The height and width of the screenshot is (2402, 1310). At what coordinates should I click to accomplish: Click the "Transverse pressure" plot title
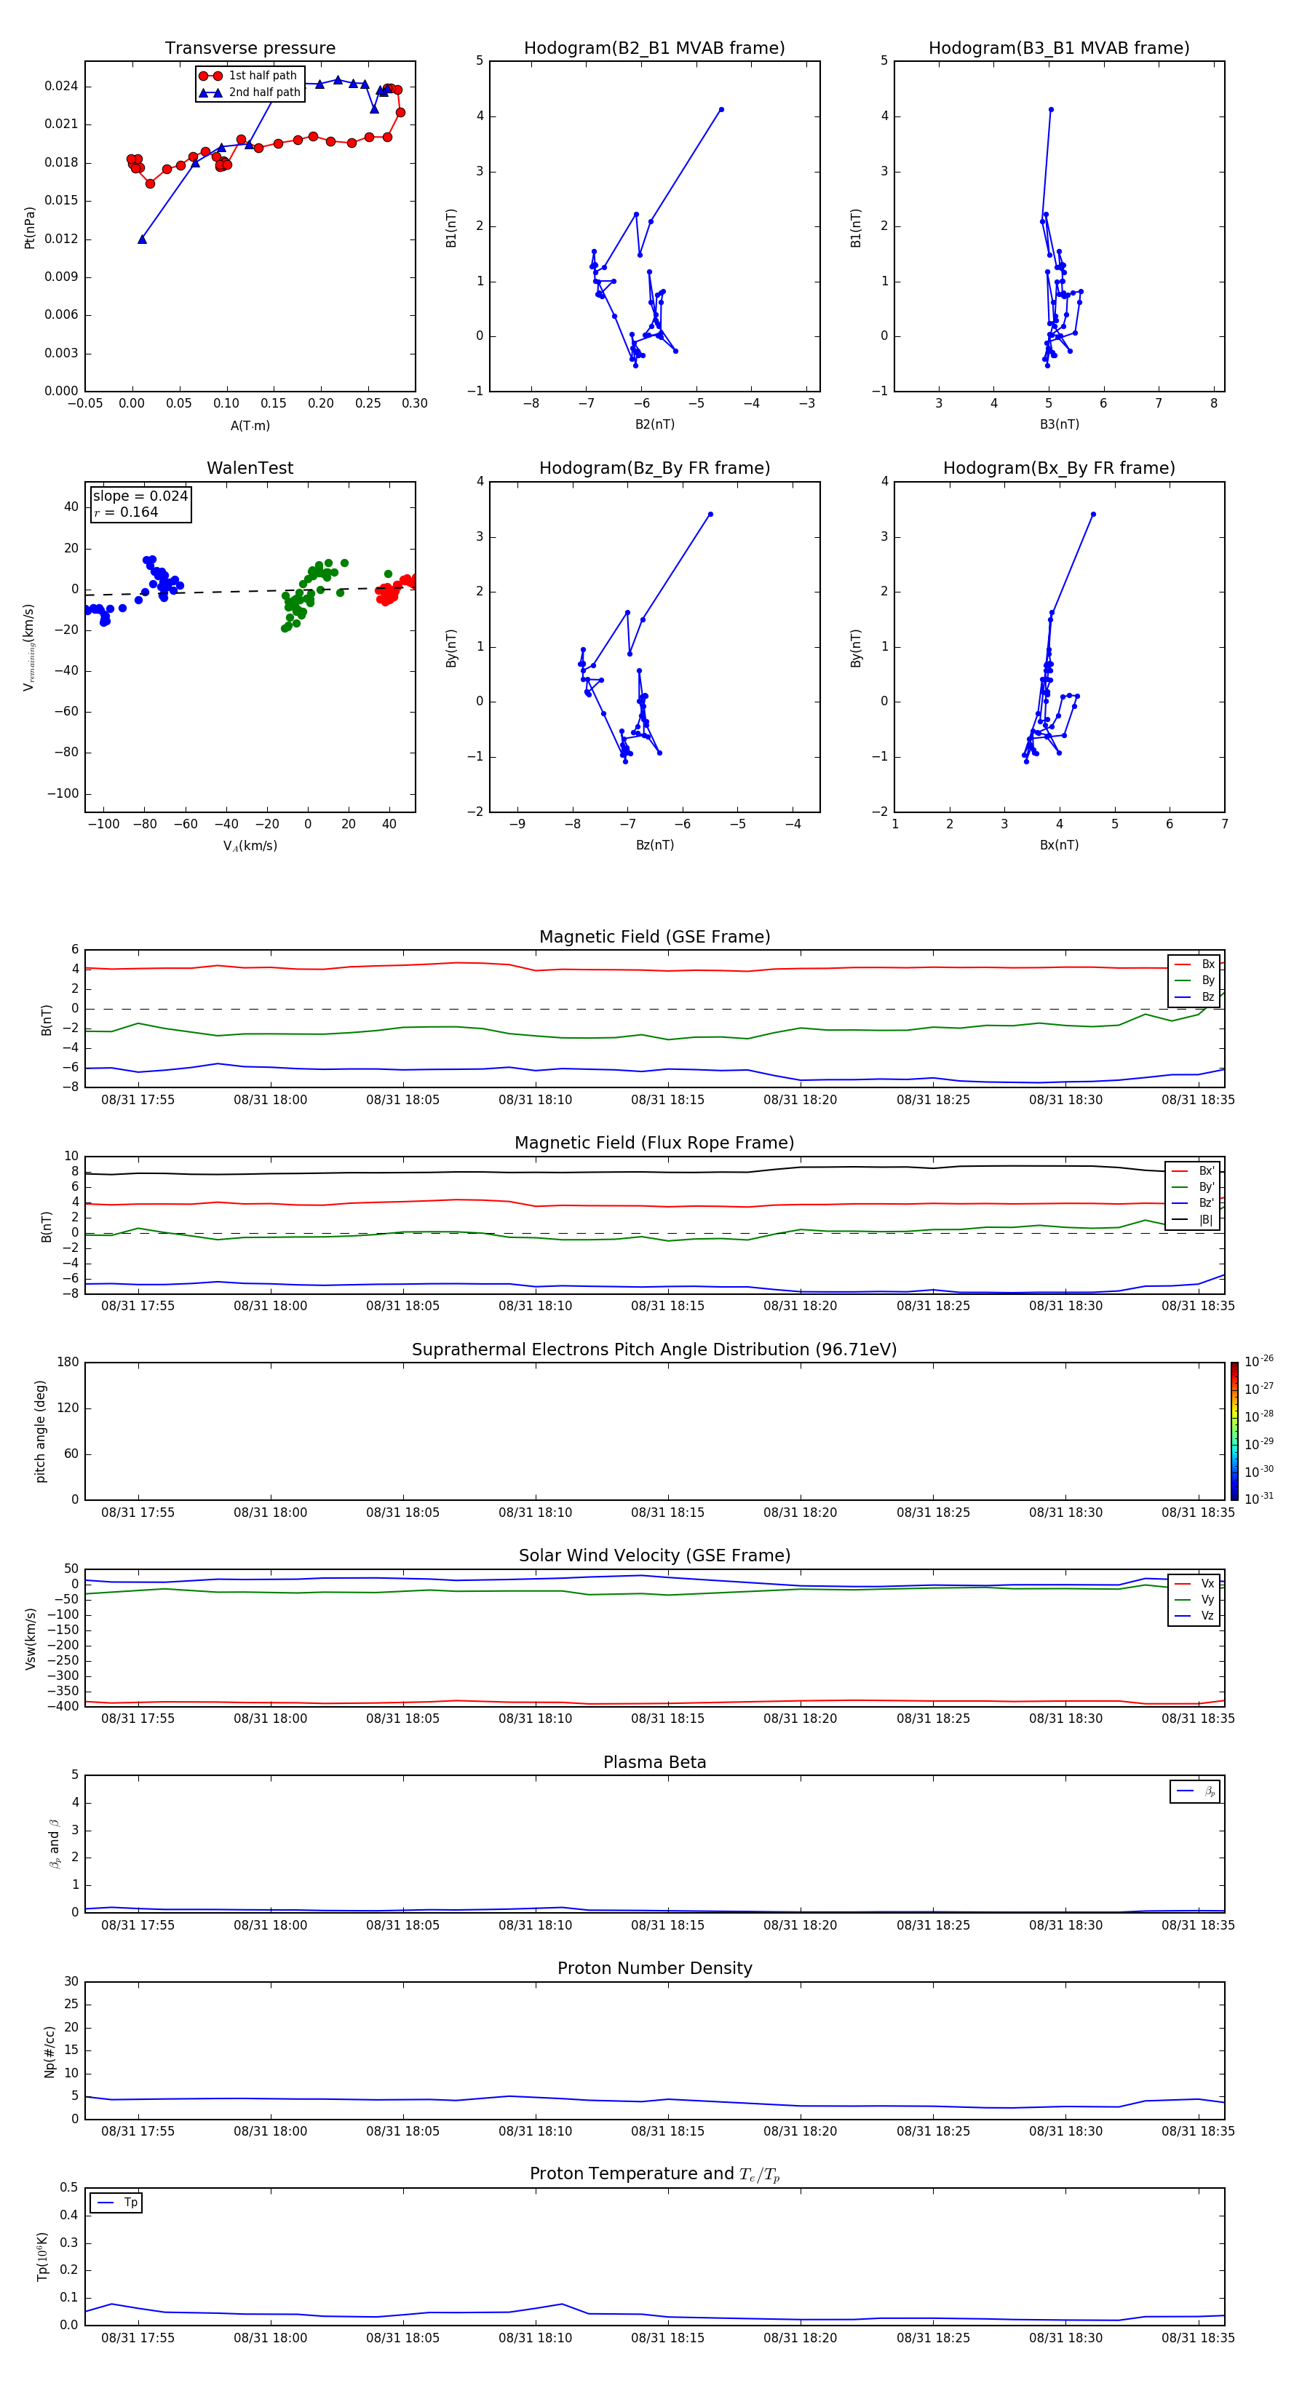250,49
